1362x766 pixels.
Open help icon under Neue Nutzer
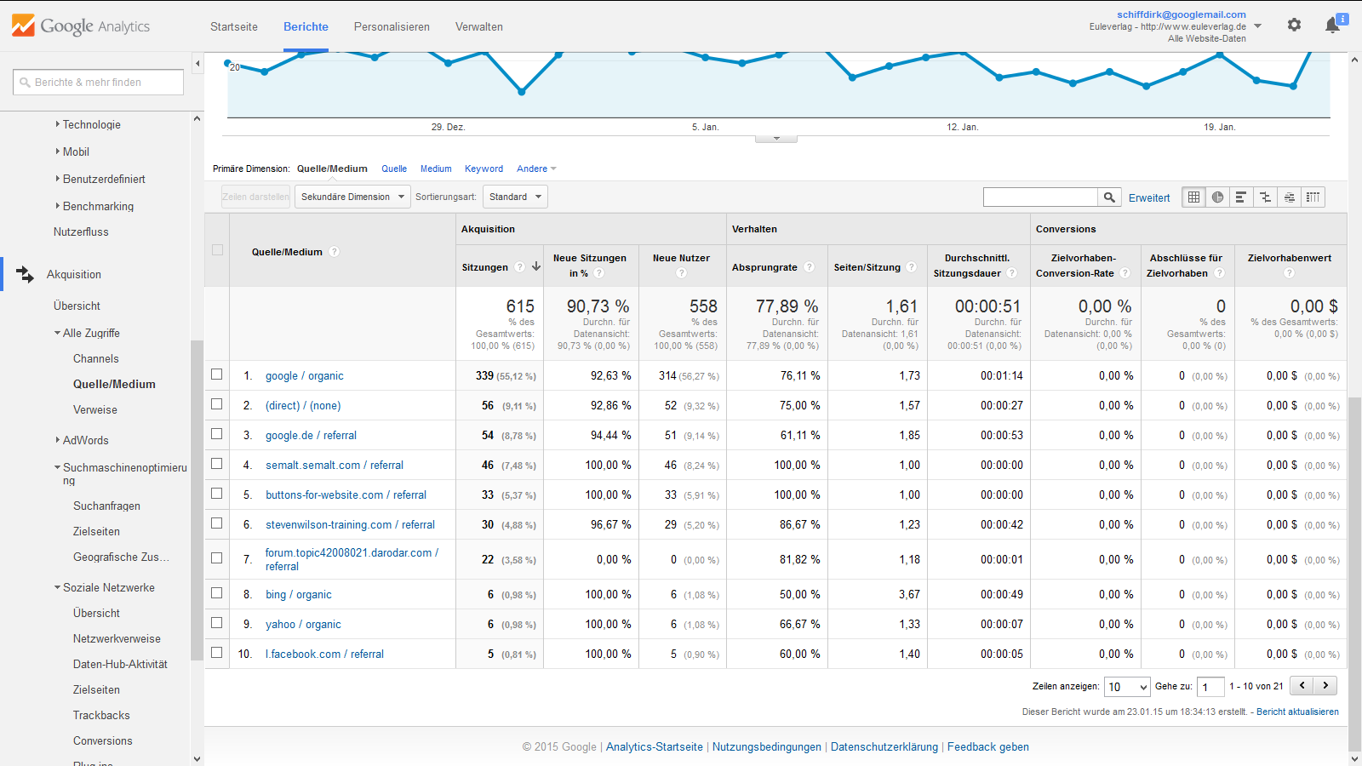(681, 273)
